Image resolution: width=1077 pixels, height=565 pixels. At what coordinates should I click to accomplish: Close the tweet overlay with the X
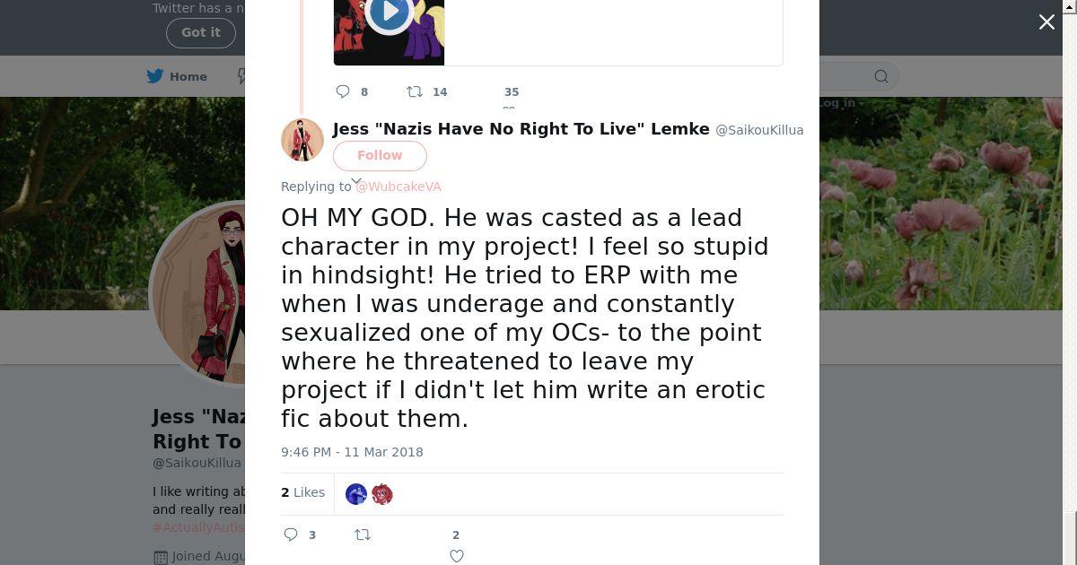1046,22
